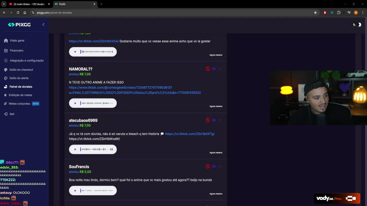Click the replay icon for atecubaos6969
This screenshot has width=367, height=206.
214,120
